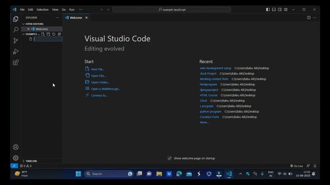The width and height of the screenshot is (330, 185).
Task: Click the Connect to... link
Action: point(100,96)
